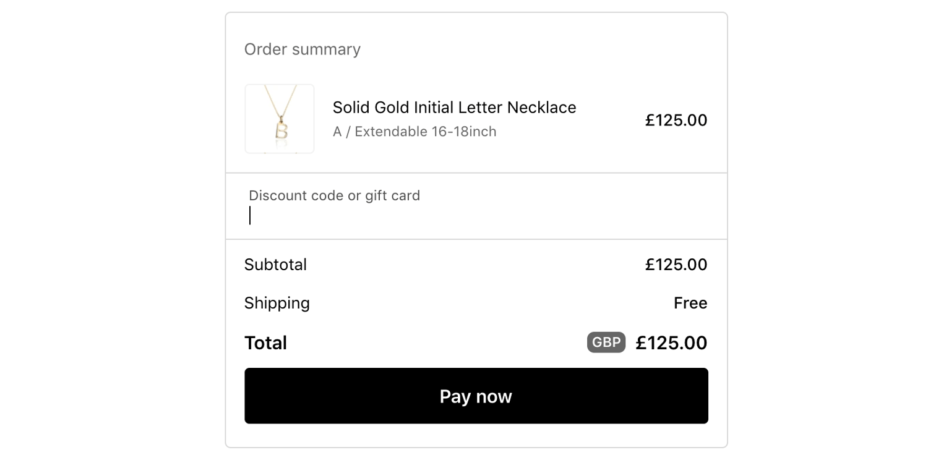Click the text cursor in the discount field

coord(250,216)
